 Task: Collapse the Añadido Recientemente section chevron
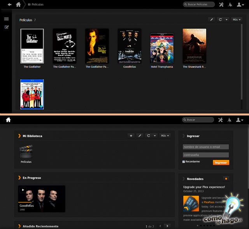[x=19, y=226]
